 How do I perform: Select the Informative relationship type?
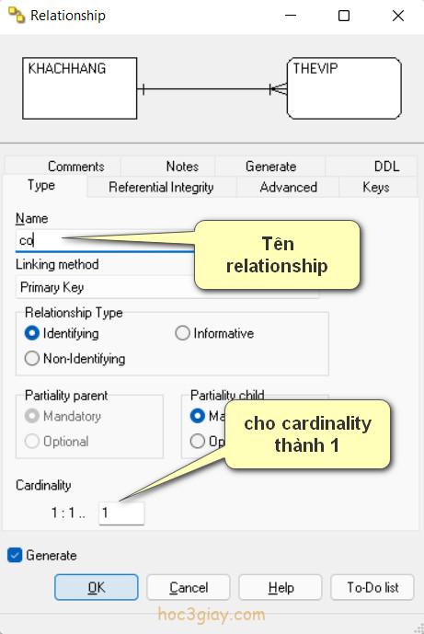point(214,333)
